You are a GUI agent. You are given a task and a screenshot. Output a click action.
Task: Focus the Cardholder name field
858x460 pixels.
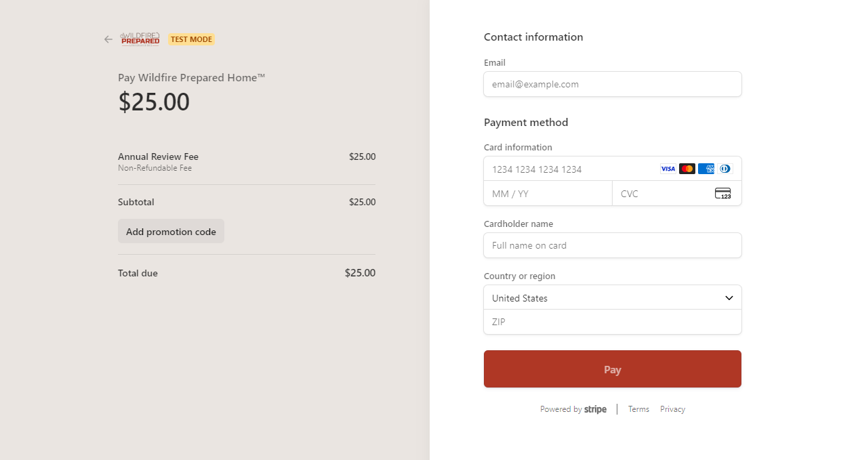click(x=612, y=246)
